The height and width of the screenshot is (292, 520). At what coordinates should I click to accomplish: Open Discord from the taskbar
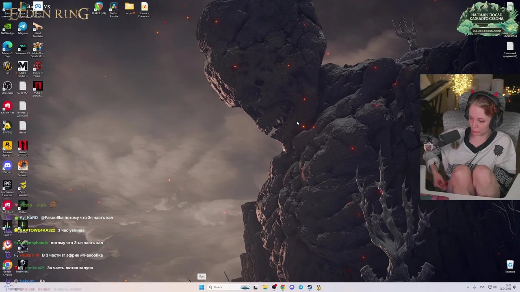292,287
